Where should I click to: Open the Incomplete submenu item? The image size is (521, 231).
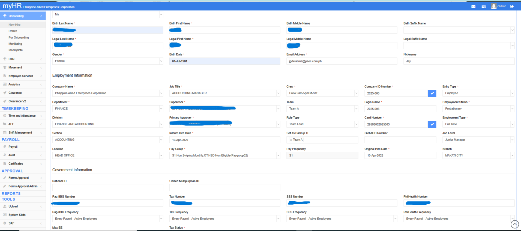tap(16, 50)
